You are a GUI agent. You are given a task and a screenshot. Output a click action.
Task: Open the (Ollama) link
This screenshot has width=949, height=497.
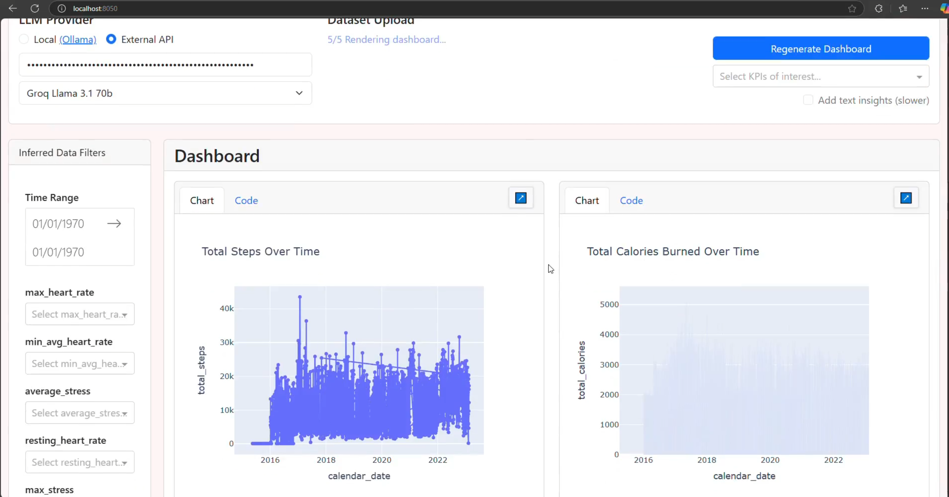pyautogui.click(x=77, y=39)
